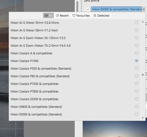Image resolution: width=147 pixels, height=137 pixels.
Task: Favourite the Nikon E4800 & compatibles heart
Action: [136, 107]
